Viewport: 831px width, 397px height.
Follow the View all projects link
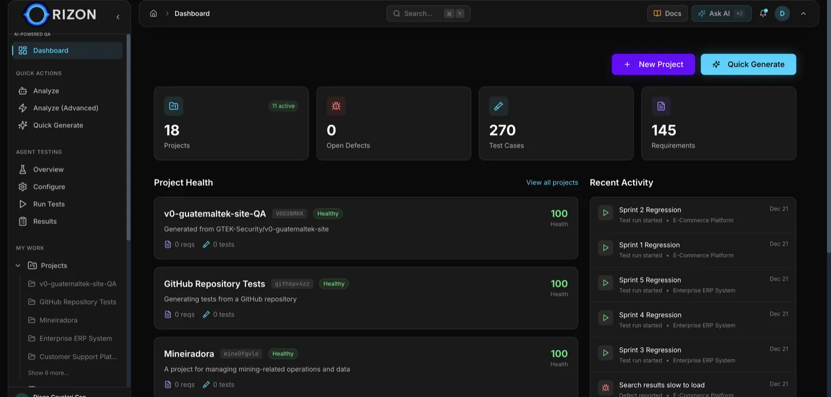552,183
